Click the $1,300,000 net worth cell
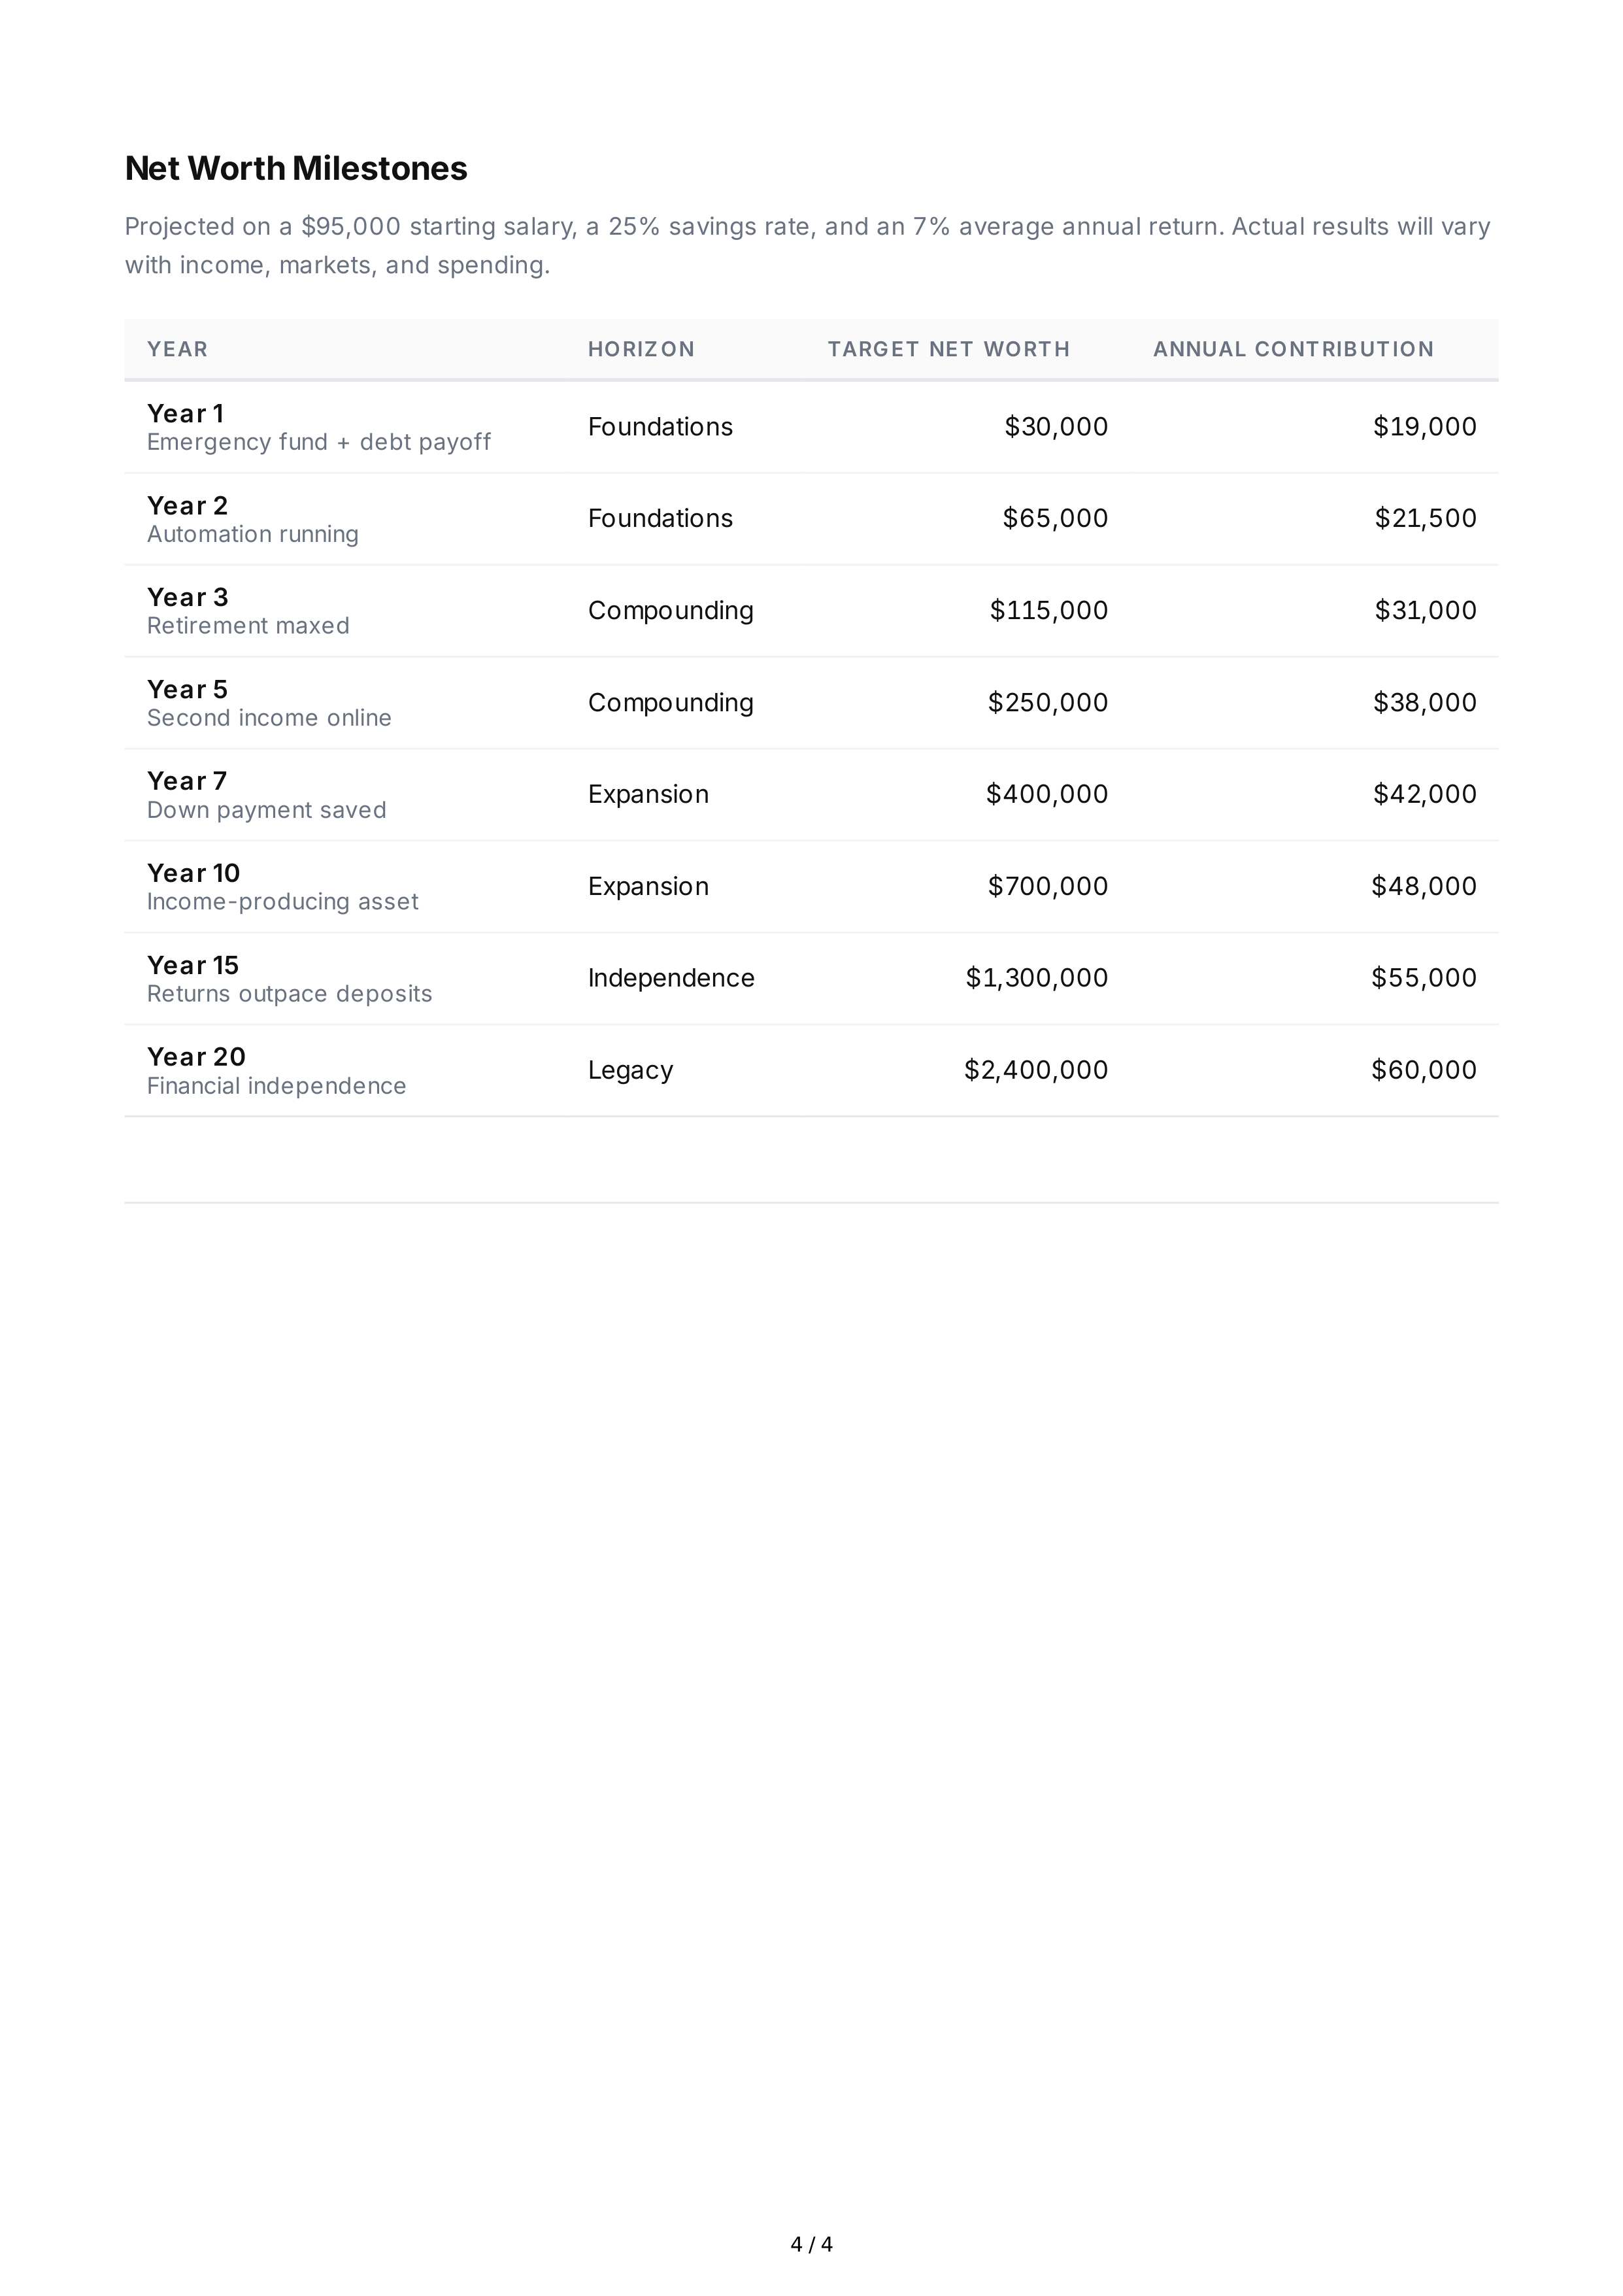Viewport: 1623px width, 2296px height. 1036,978
